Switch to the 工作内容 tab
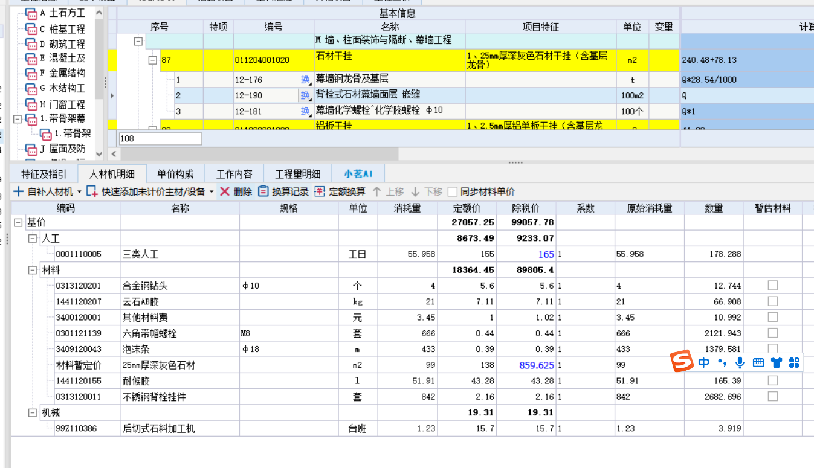 click(x=234, y=174)
